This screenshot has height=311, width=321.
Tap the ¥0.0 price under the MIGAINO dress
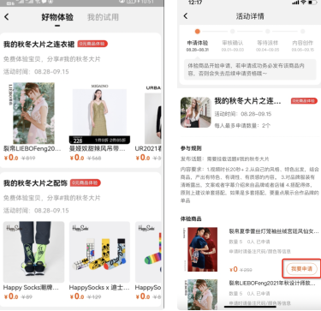pos(77,158)
